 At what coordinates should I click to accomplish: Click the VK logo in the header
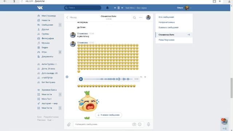click(x=40, y=8)
